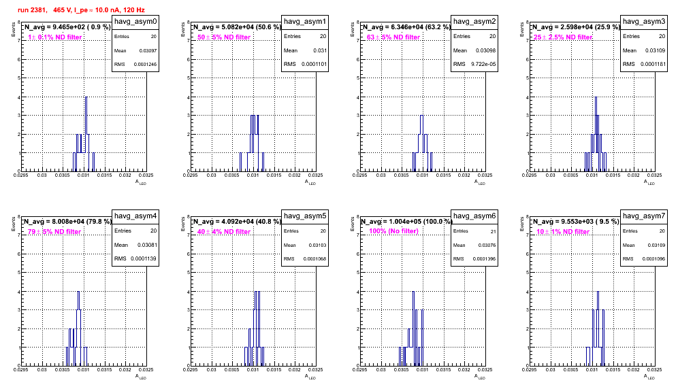The image size is (678, 389).
Task: Select the N_avg = 1.004e+05 label
Action: [406, 222]
